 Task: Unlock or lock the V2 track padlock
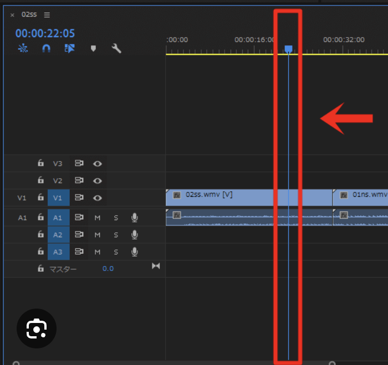tap(40, 180)
